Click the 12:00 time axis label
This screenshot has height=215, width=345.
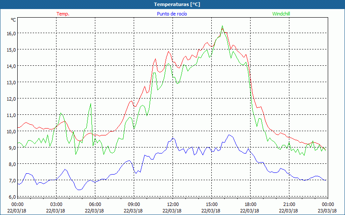[173, 205]
